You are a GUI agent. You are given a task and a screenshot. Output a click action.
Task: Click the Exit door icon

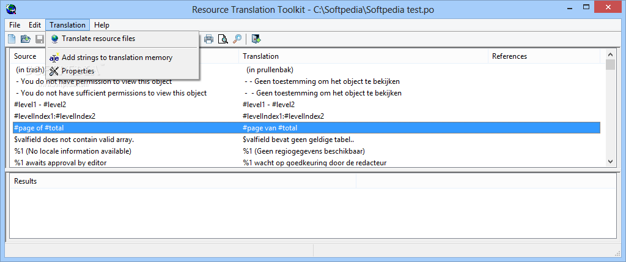coord(256,39)
